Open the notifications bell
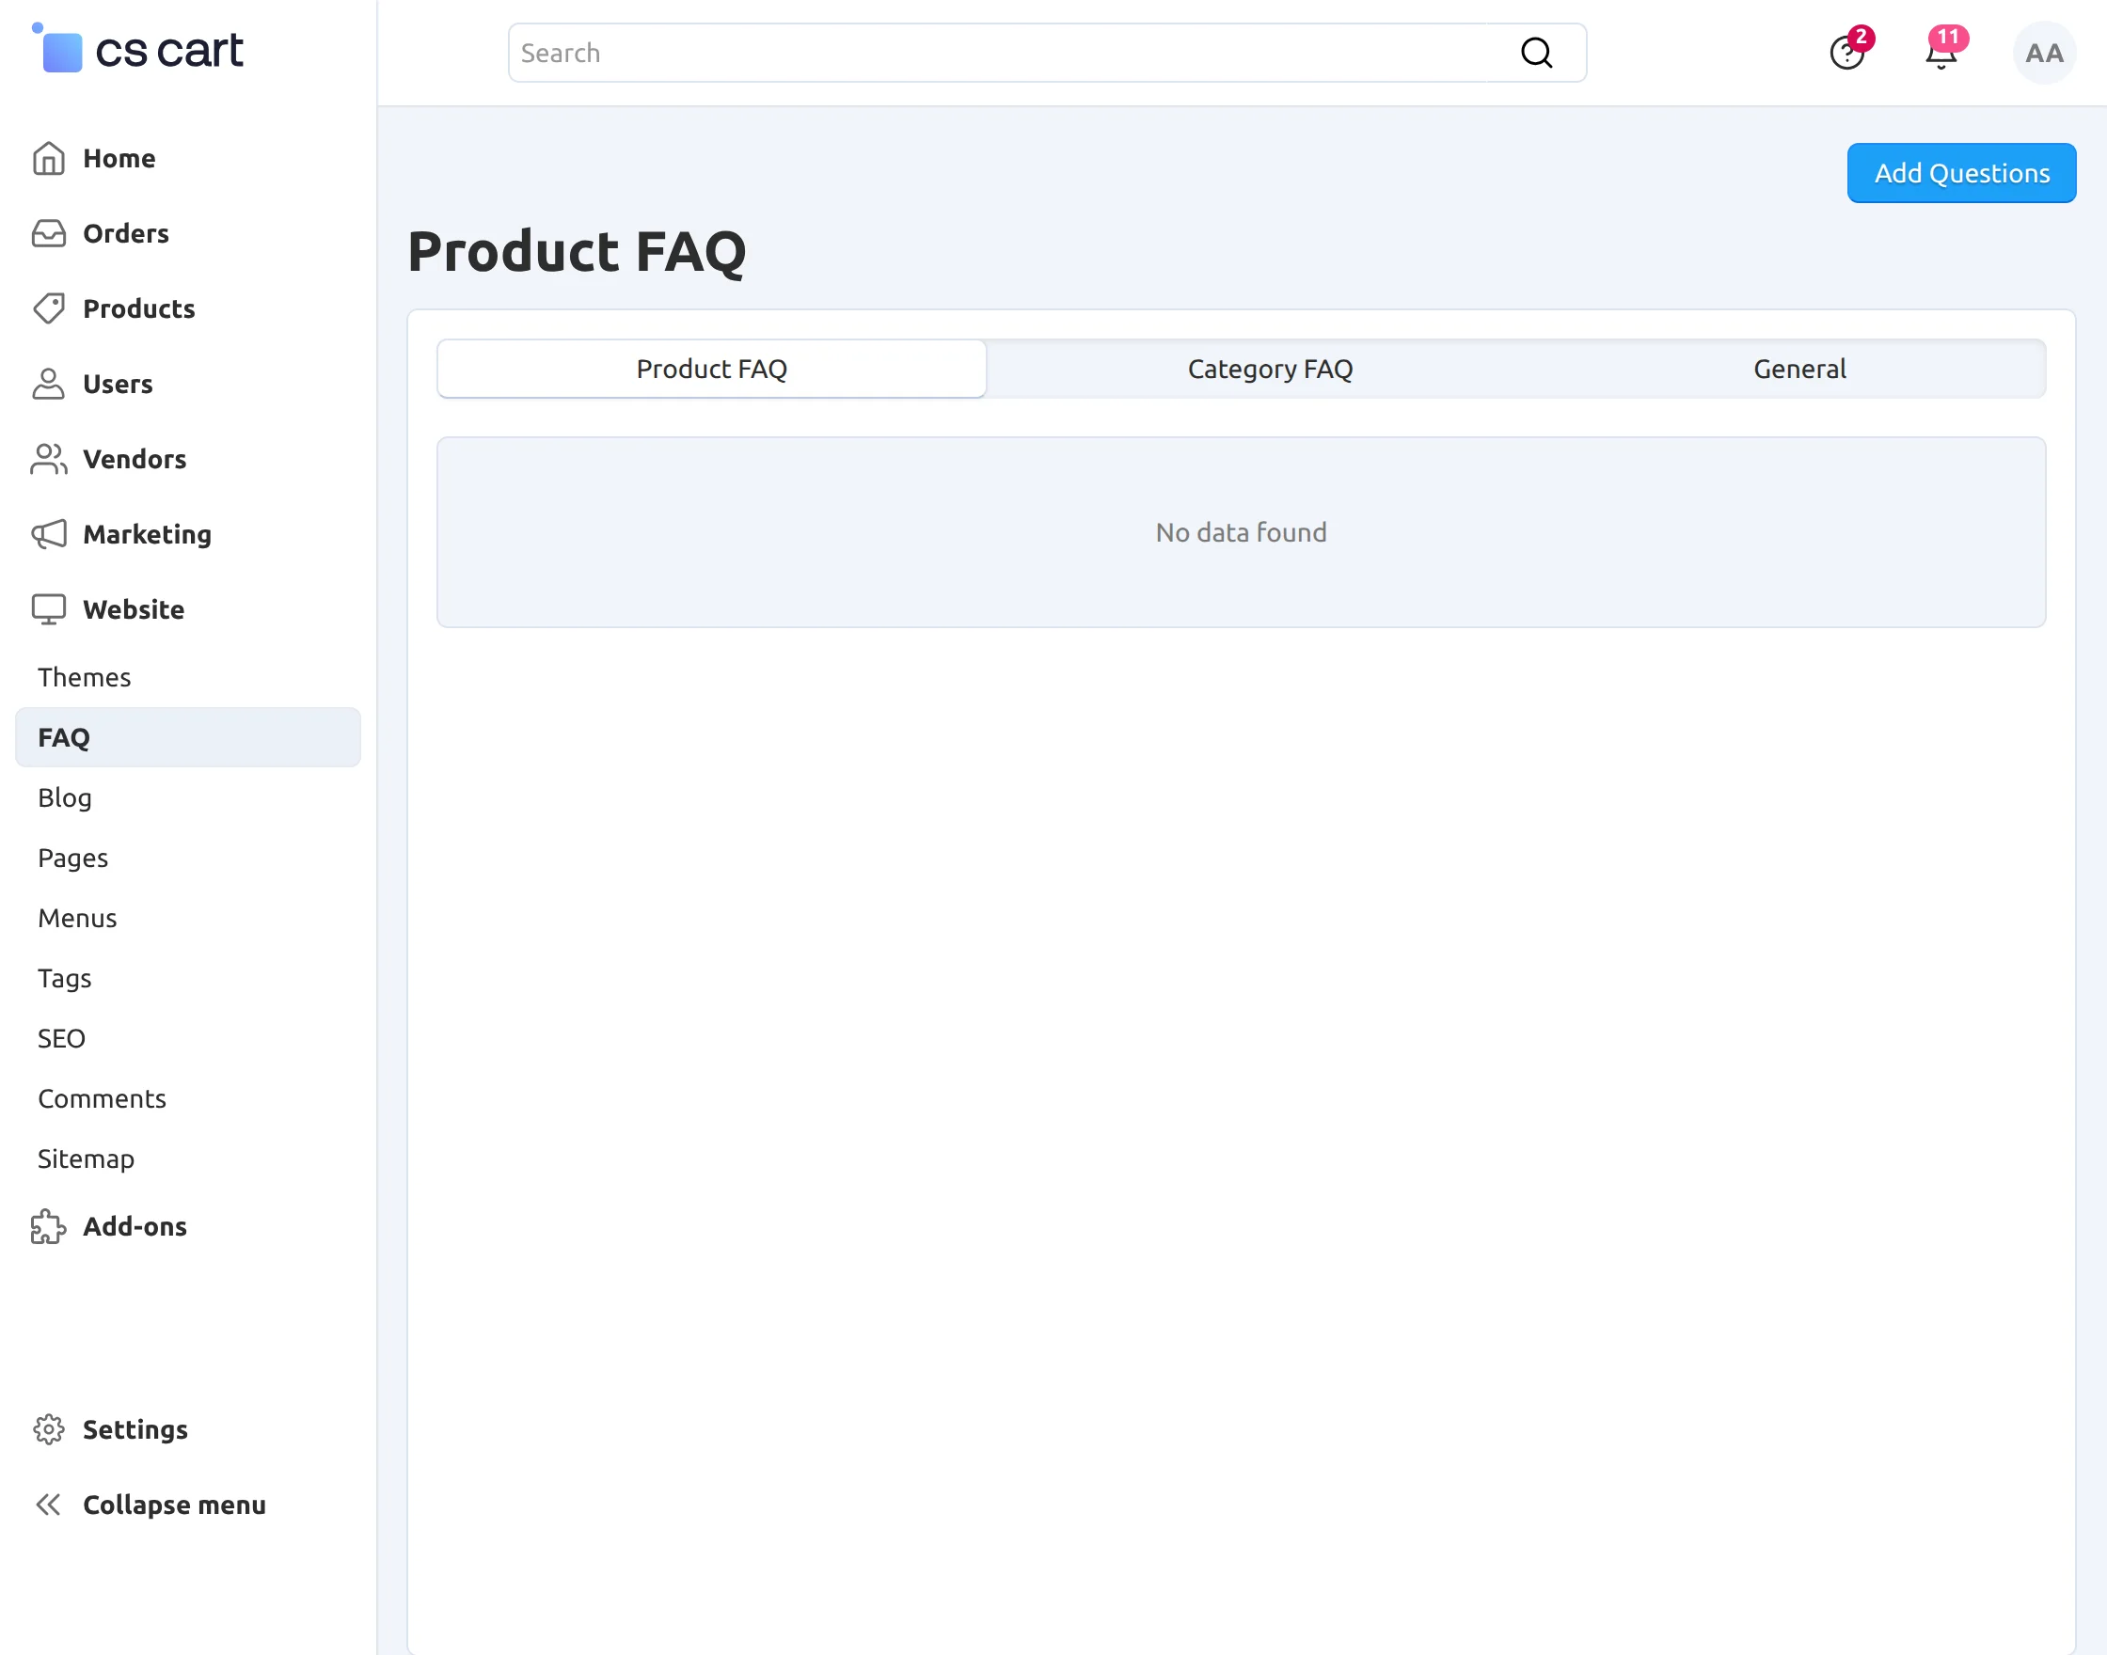Screen dimensions: 2107x1655 (1941, 52)
